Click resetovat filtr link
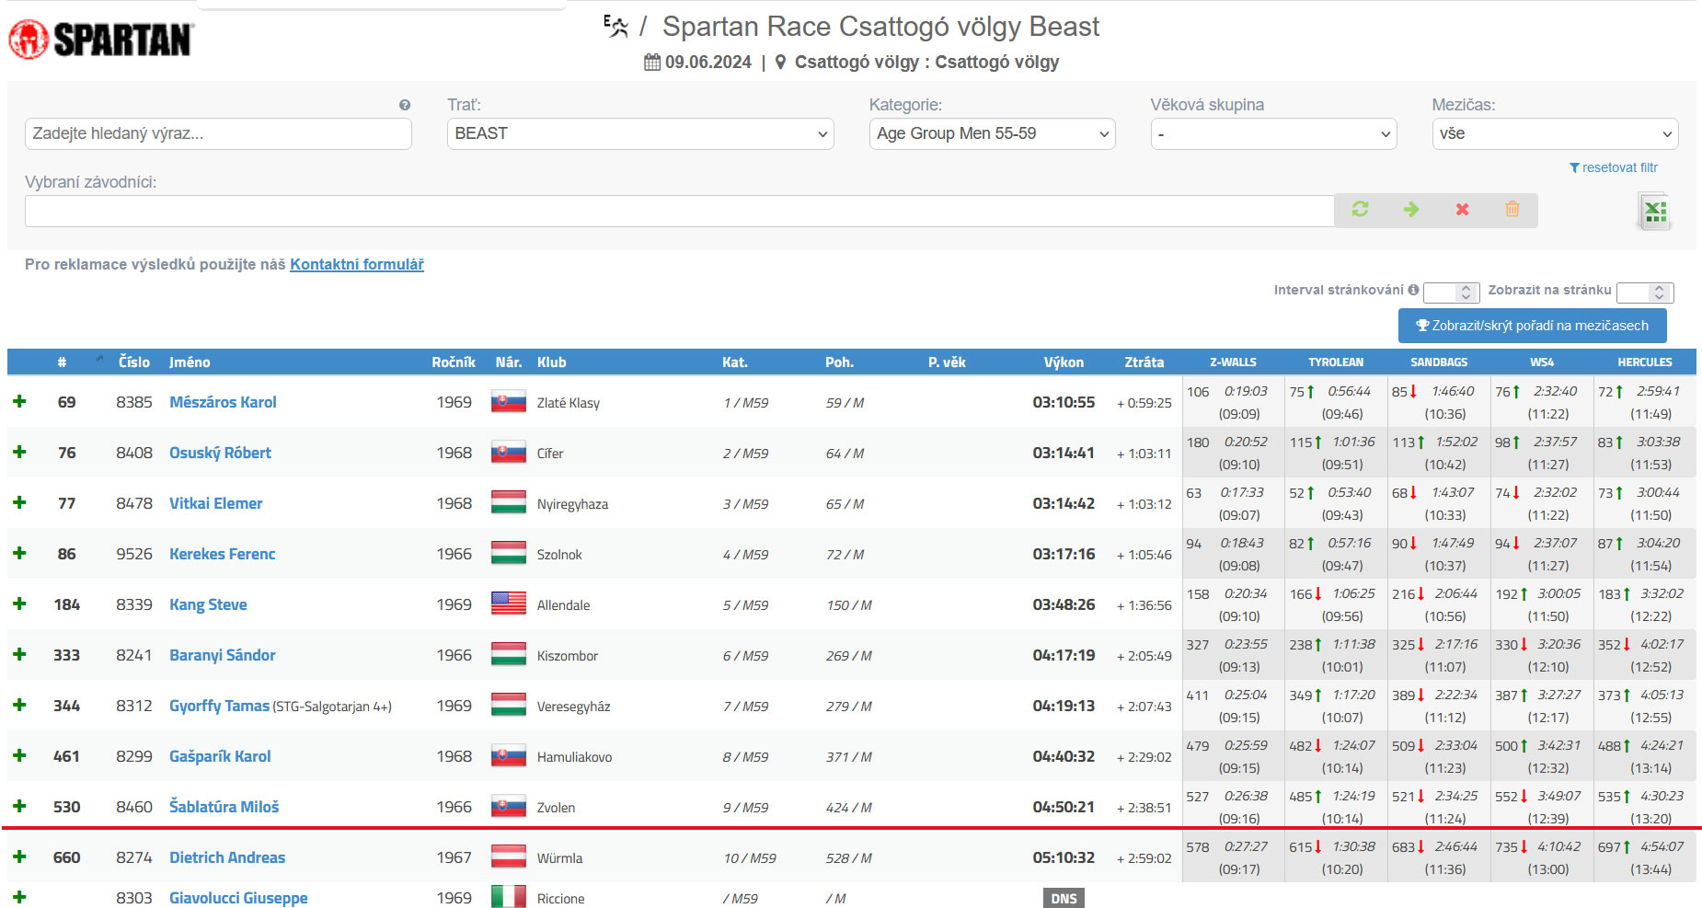Image resolution: width=1702 pixels, height=908 pixels. pyautogui.click(x=1614, y=167)
